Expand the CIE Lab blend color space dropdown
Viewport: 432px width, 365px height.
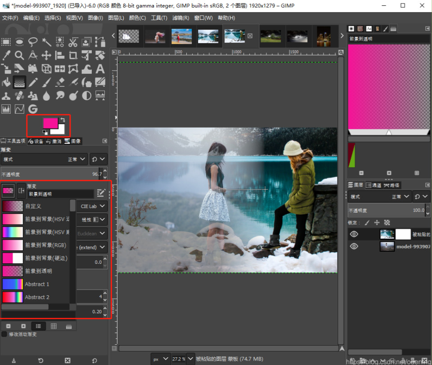pyautogui.click(x=93, y=206)
